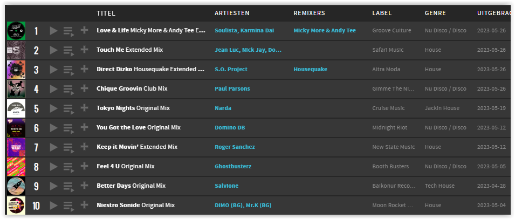Image resolution: width=515 pixels, height=219 pixels.
Task: Add Touch Me to the queue
Action: point(68,51)
